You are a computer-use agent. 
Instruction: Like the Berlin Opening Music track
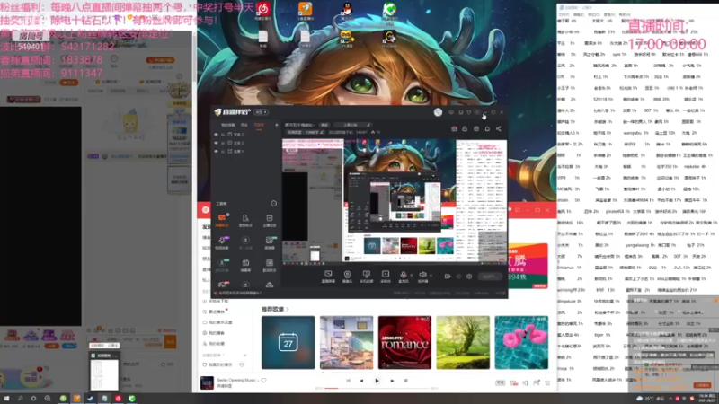pyautogui.click(x=263, y=380)
